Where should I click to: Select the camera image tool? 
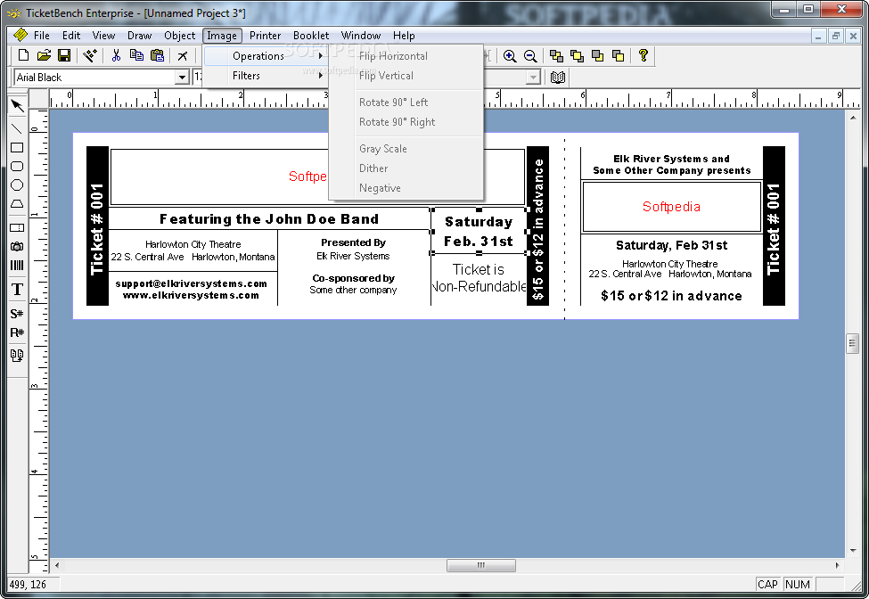point(17,246)
